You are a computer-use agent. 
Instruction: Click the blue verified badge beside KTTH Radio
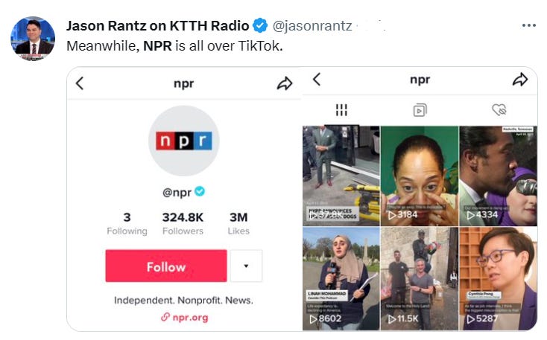pyautogui.click(x=260, y=25)
